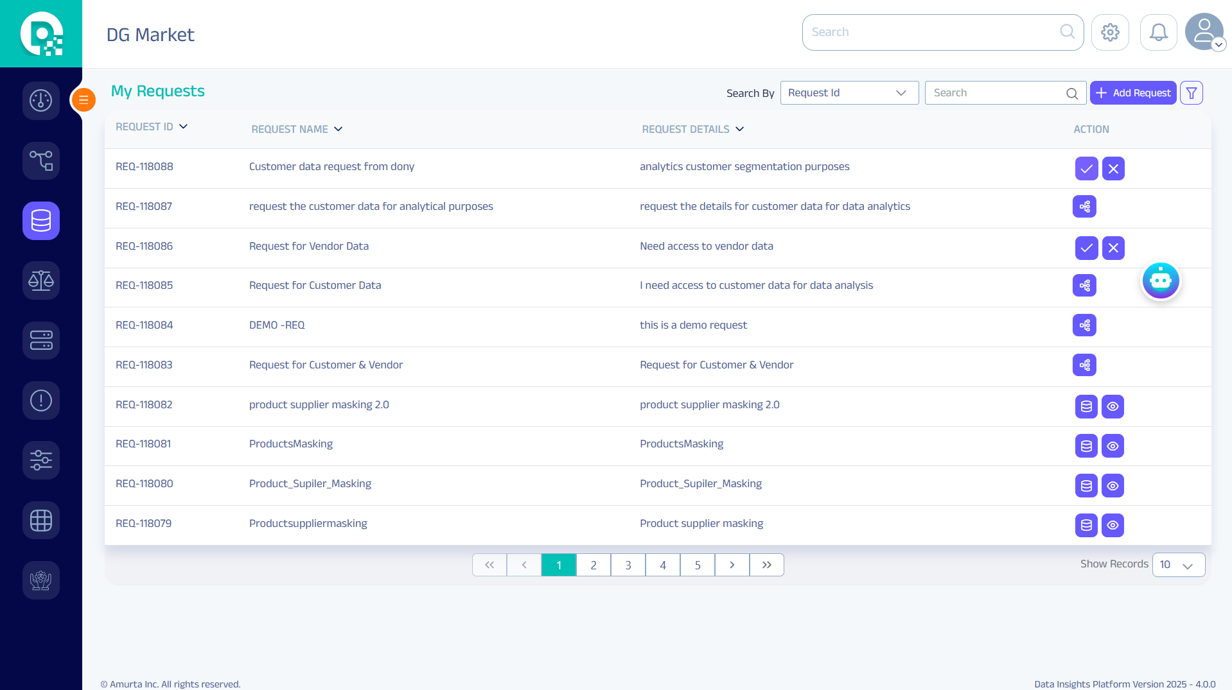The image size is (1232, 690).
Task: Click the chatbot assistant robot icon
Action: (1160, 280)
